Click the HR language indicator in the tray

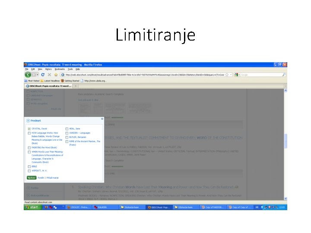[257, 207]
